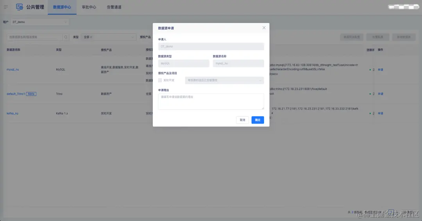This screenshot has width=422, height=221.
Task: Click the kafka address 172.16.21.77:2181 text
Action: tap(315, 111)
